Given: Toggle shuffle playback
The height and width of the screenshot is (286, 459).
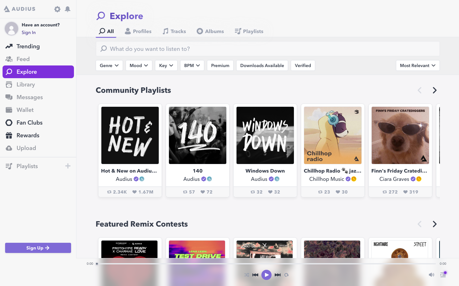Looking at the screenshot, I should [x=247, y=275].
